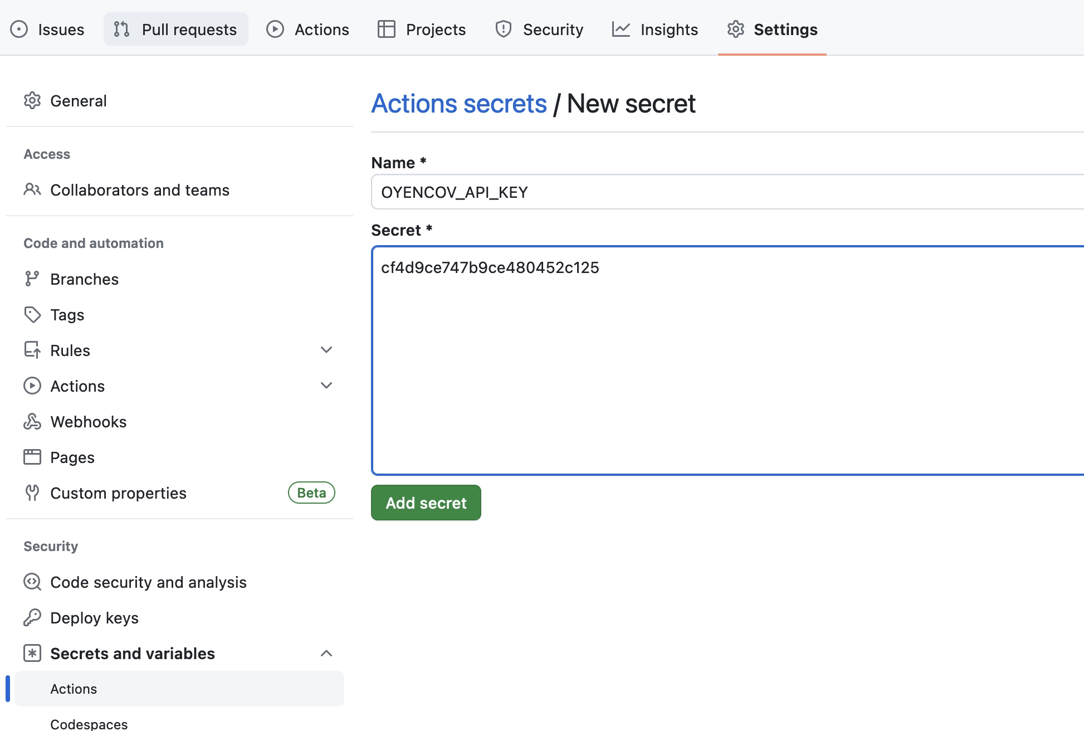Click the Add secret button
This screenshot has height=731, width=1084.
coord(426,502)
